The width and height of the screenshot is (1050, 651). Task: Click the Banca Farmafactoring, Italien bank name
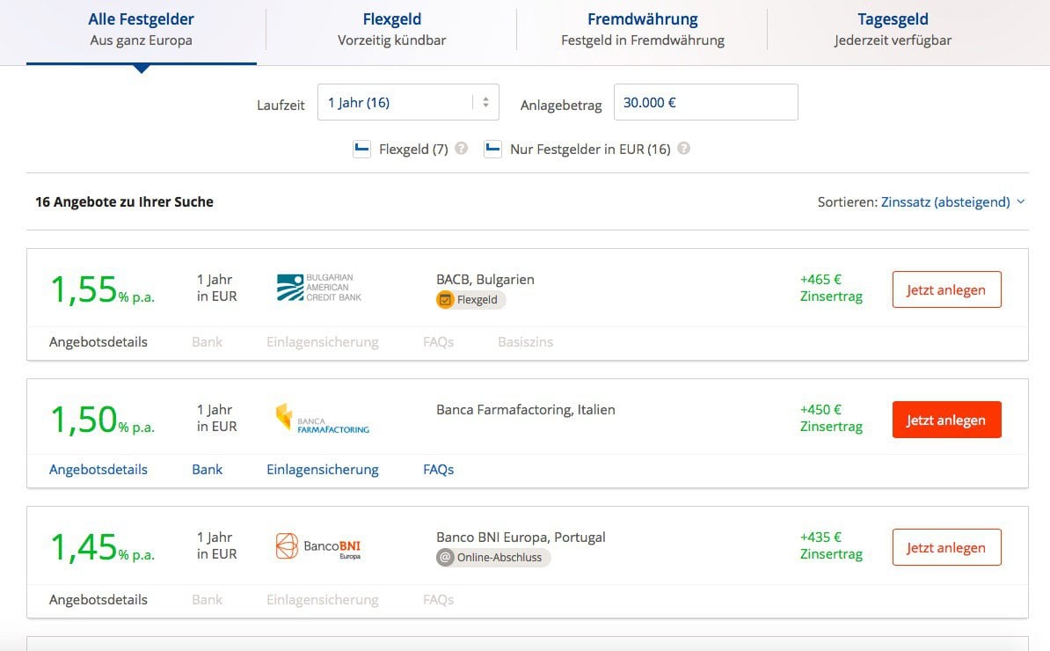click(x=526, y=409)
